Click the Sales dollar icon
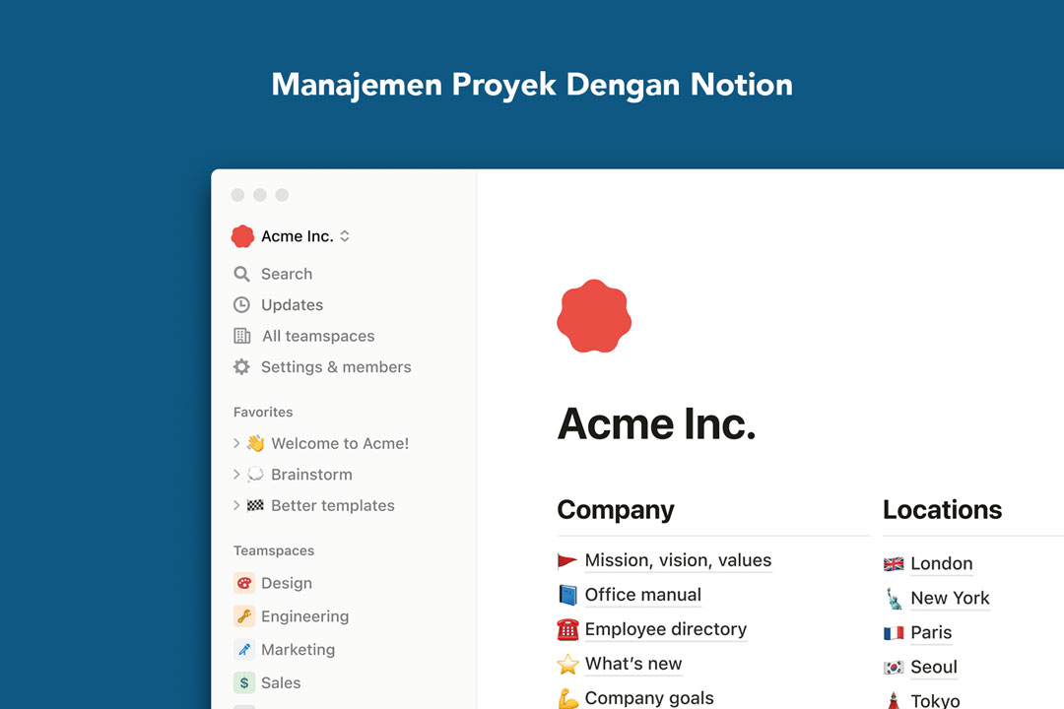This screenshot has width=1064, height=709. tap(244, 682)
